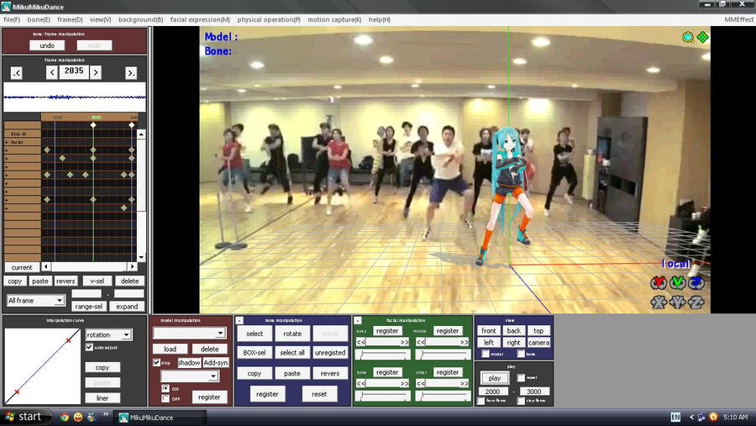
Task: Open the Windows start button
Action: coord(25,417)
